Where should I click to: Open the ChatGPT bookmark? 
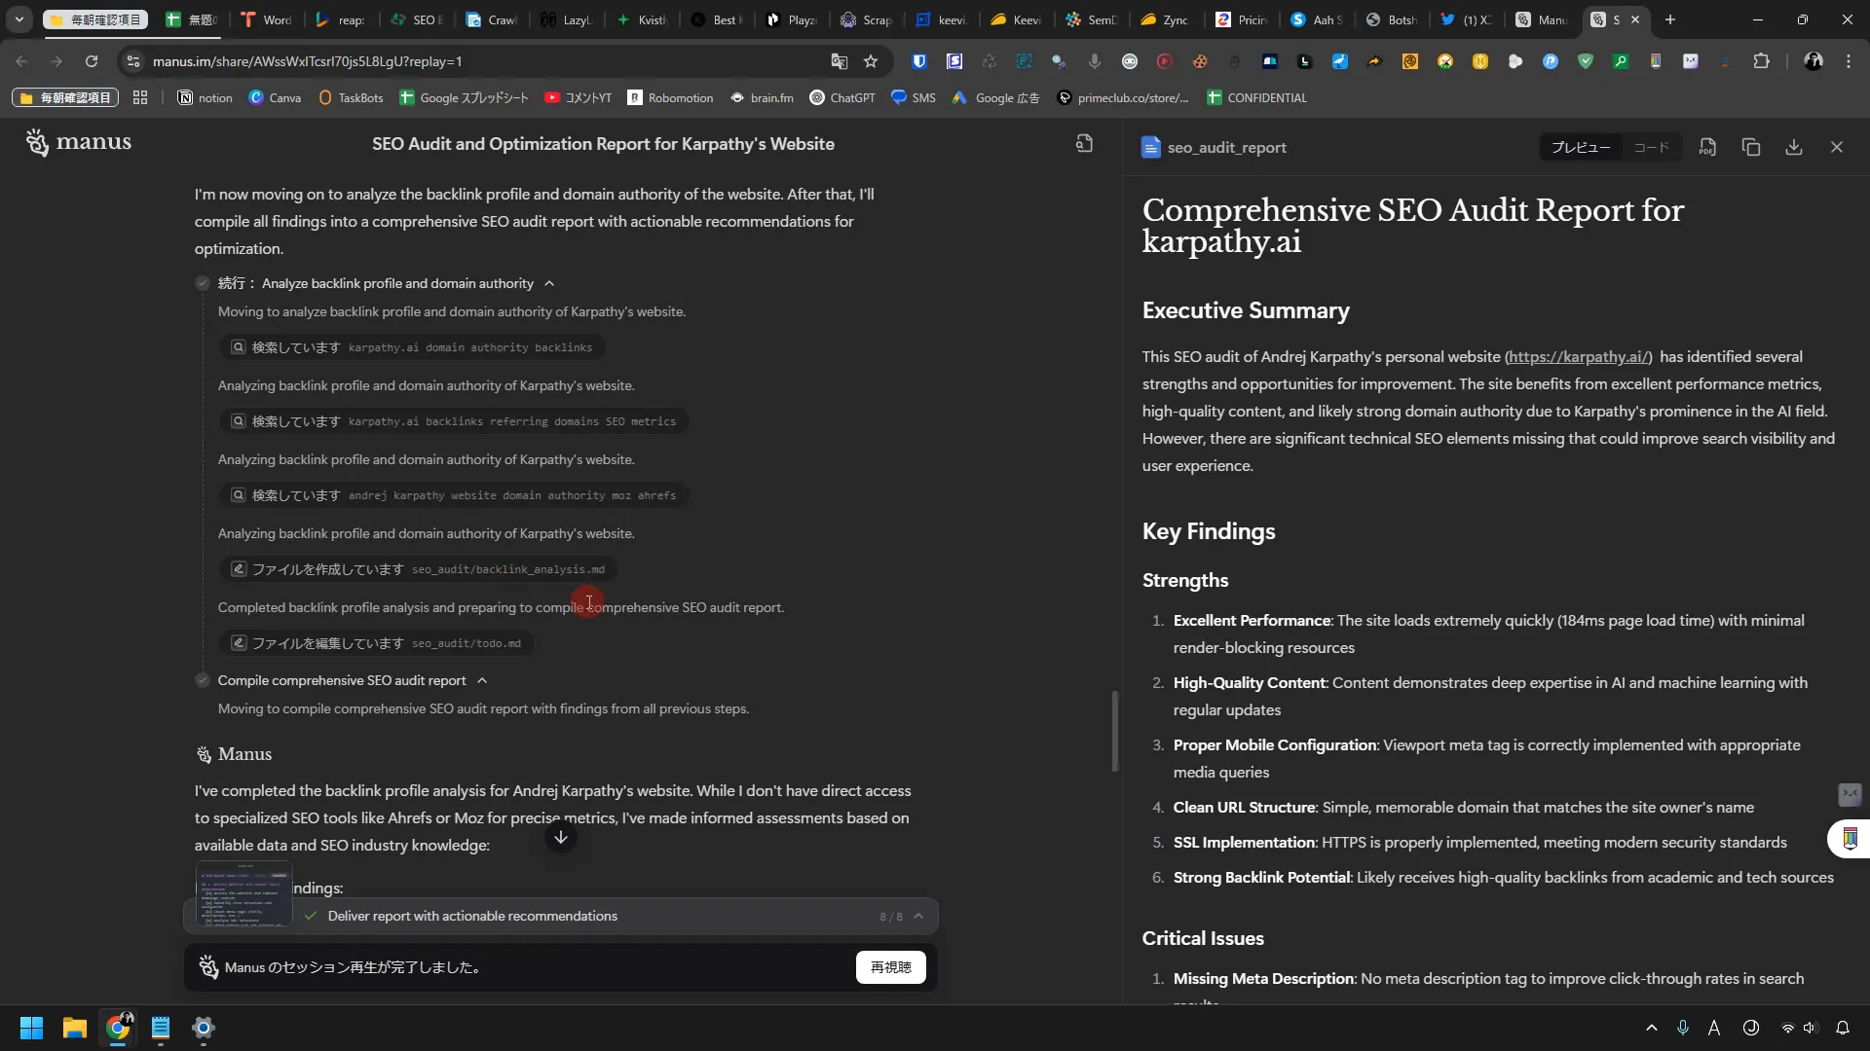pyautogui.click(x=842, y=97)
